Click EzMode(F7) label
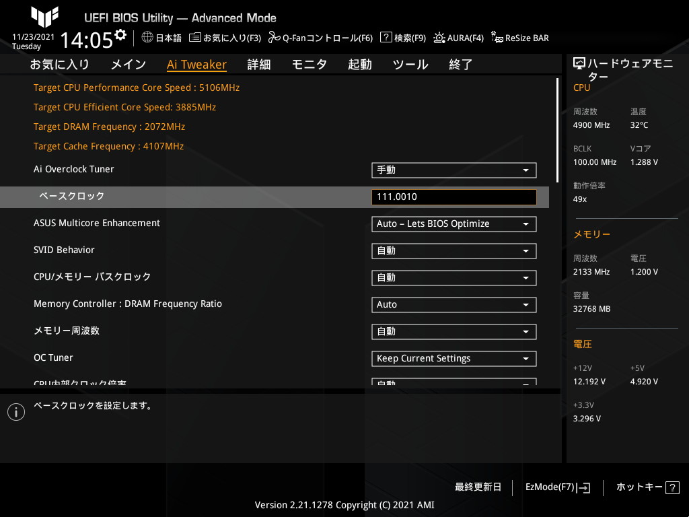 click(550, 487)
